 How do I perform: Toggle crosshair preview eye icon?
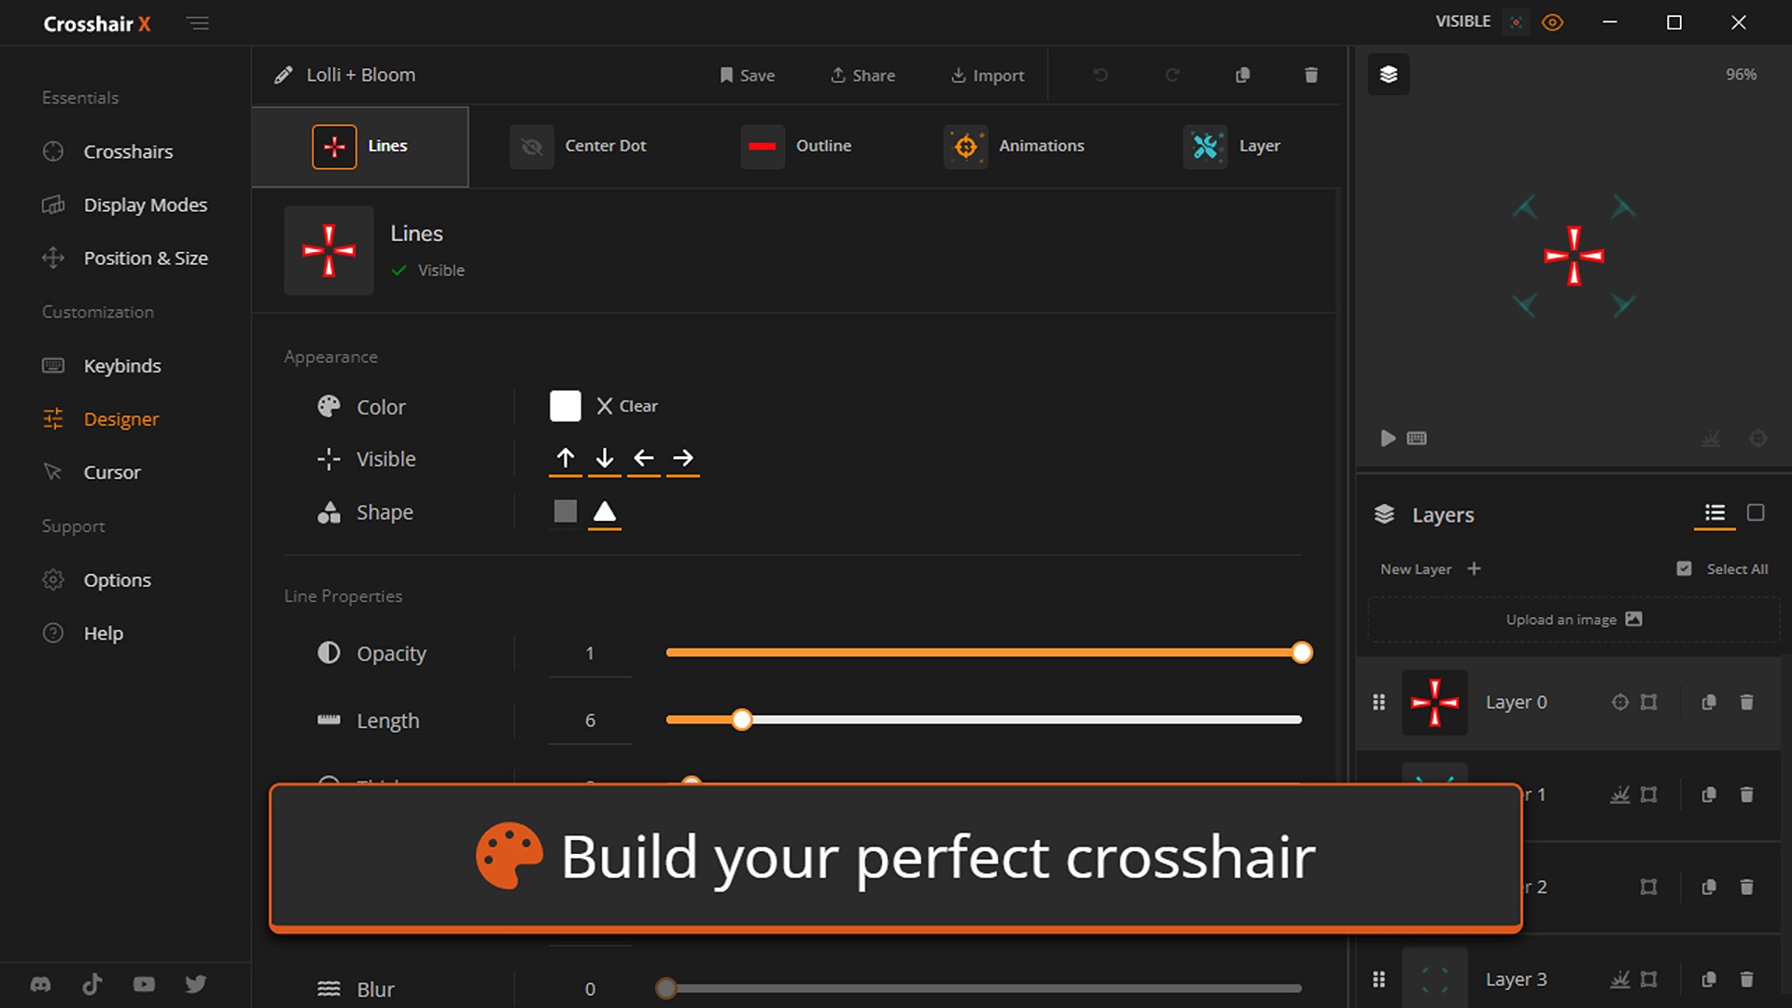(1552, 21)
